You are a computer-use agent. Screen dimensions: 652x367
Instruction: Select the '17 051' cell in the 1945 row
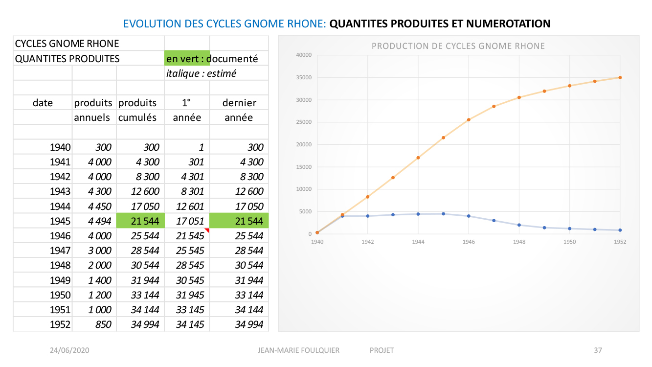tap(187, 221)
